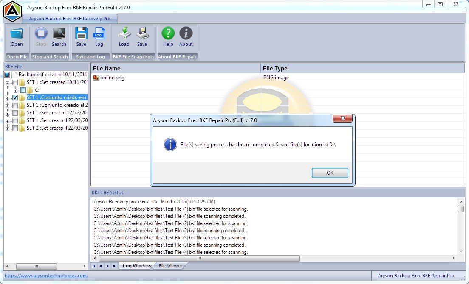Expand the C: folder node

pos(16,90)
